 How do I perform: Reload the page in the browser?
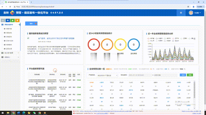click(x=10, y=7)
